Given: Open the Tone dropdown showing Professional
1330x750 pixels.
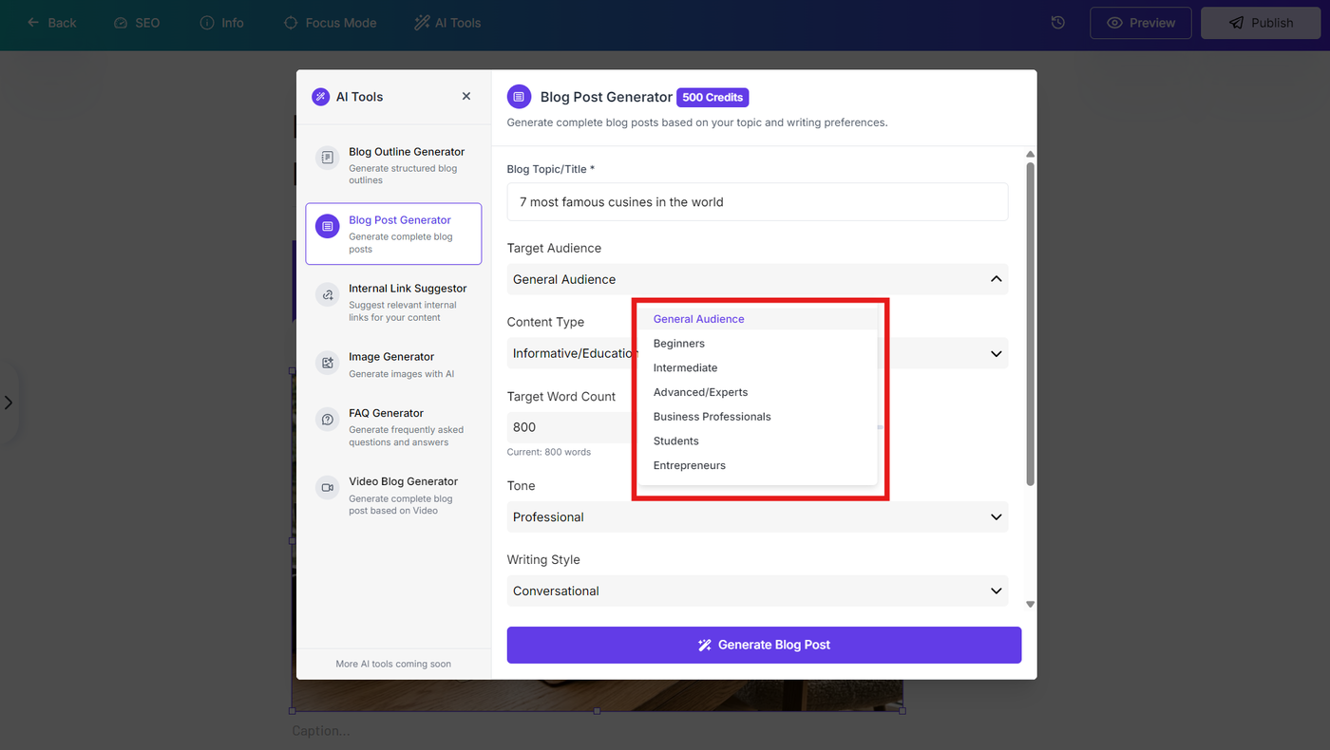Looking at the screenshot, I should (757, 517).
